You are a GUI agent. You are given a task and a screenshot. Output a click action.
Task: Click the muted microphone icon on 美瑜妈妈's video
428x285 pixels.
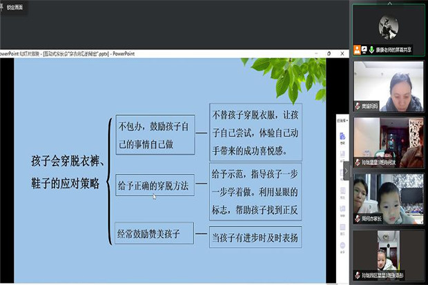pyautogui.click(x=358, y=106)
